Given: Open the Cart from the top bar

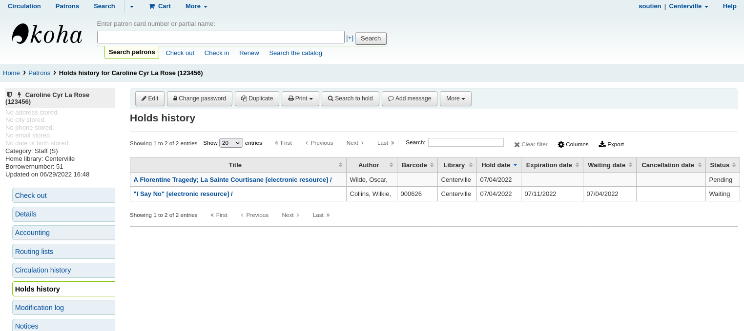Looking at the screenshot, I should pos(160,6).
